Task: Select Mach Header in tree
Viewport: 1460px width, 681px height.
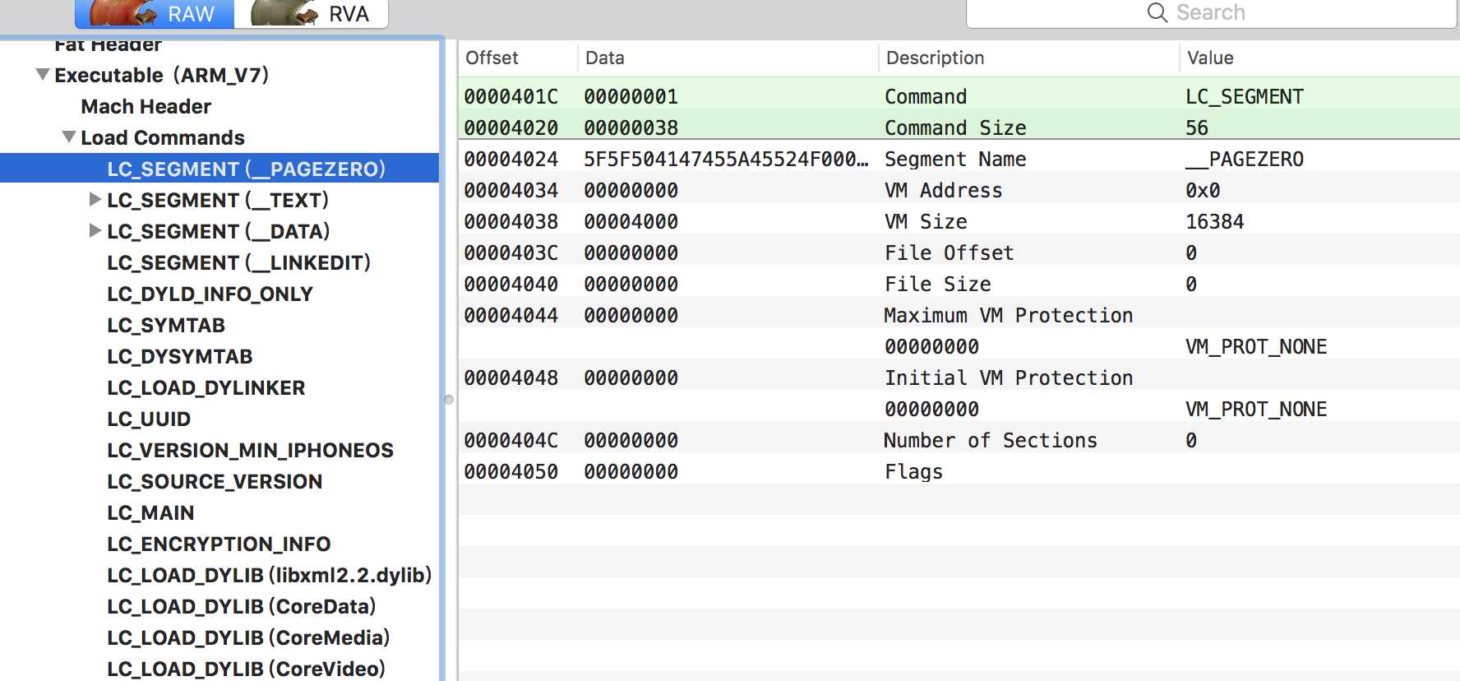Action: (x=146, y=106)
